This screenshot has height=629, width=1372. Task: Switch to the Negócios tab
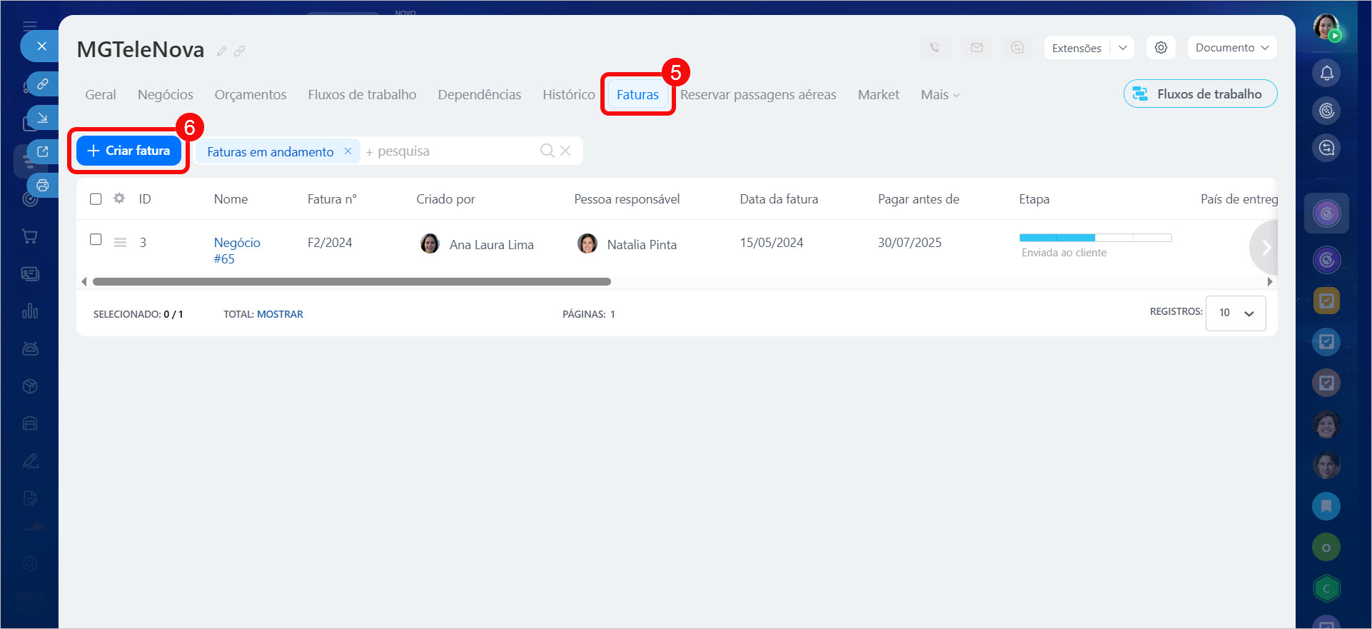coord(165,95)
